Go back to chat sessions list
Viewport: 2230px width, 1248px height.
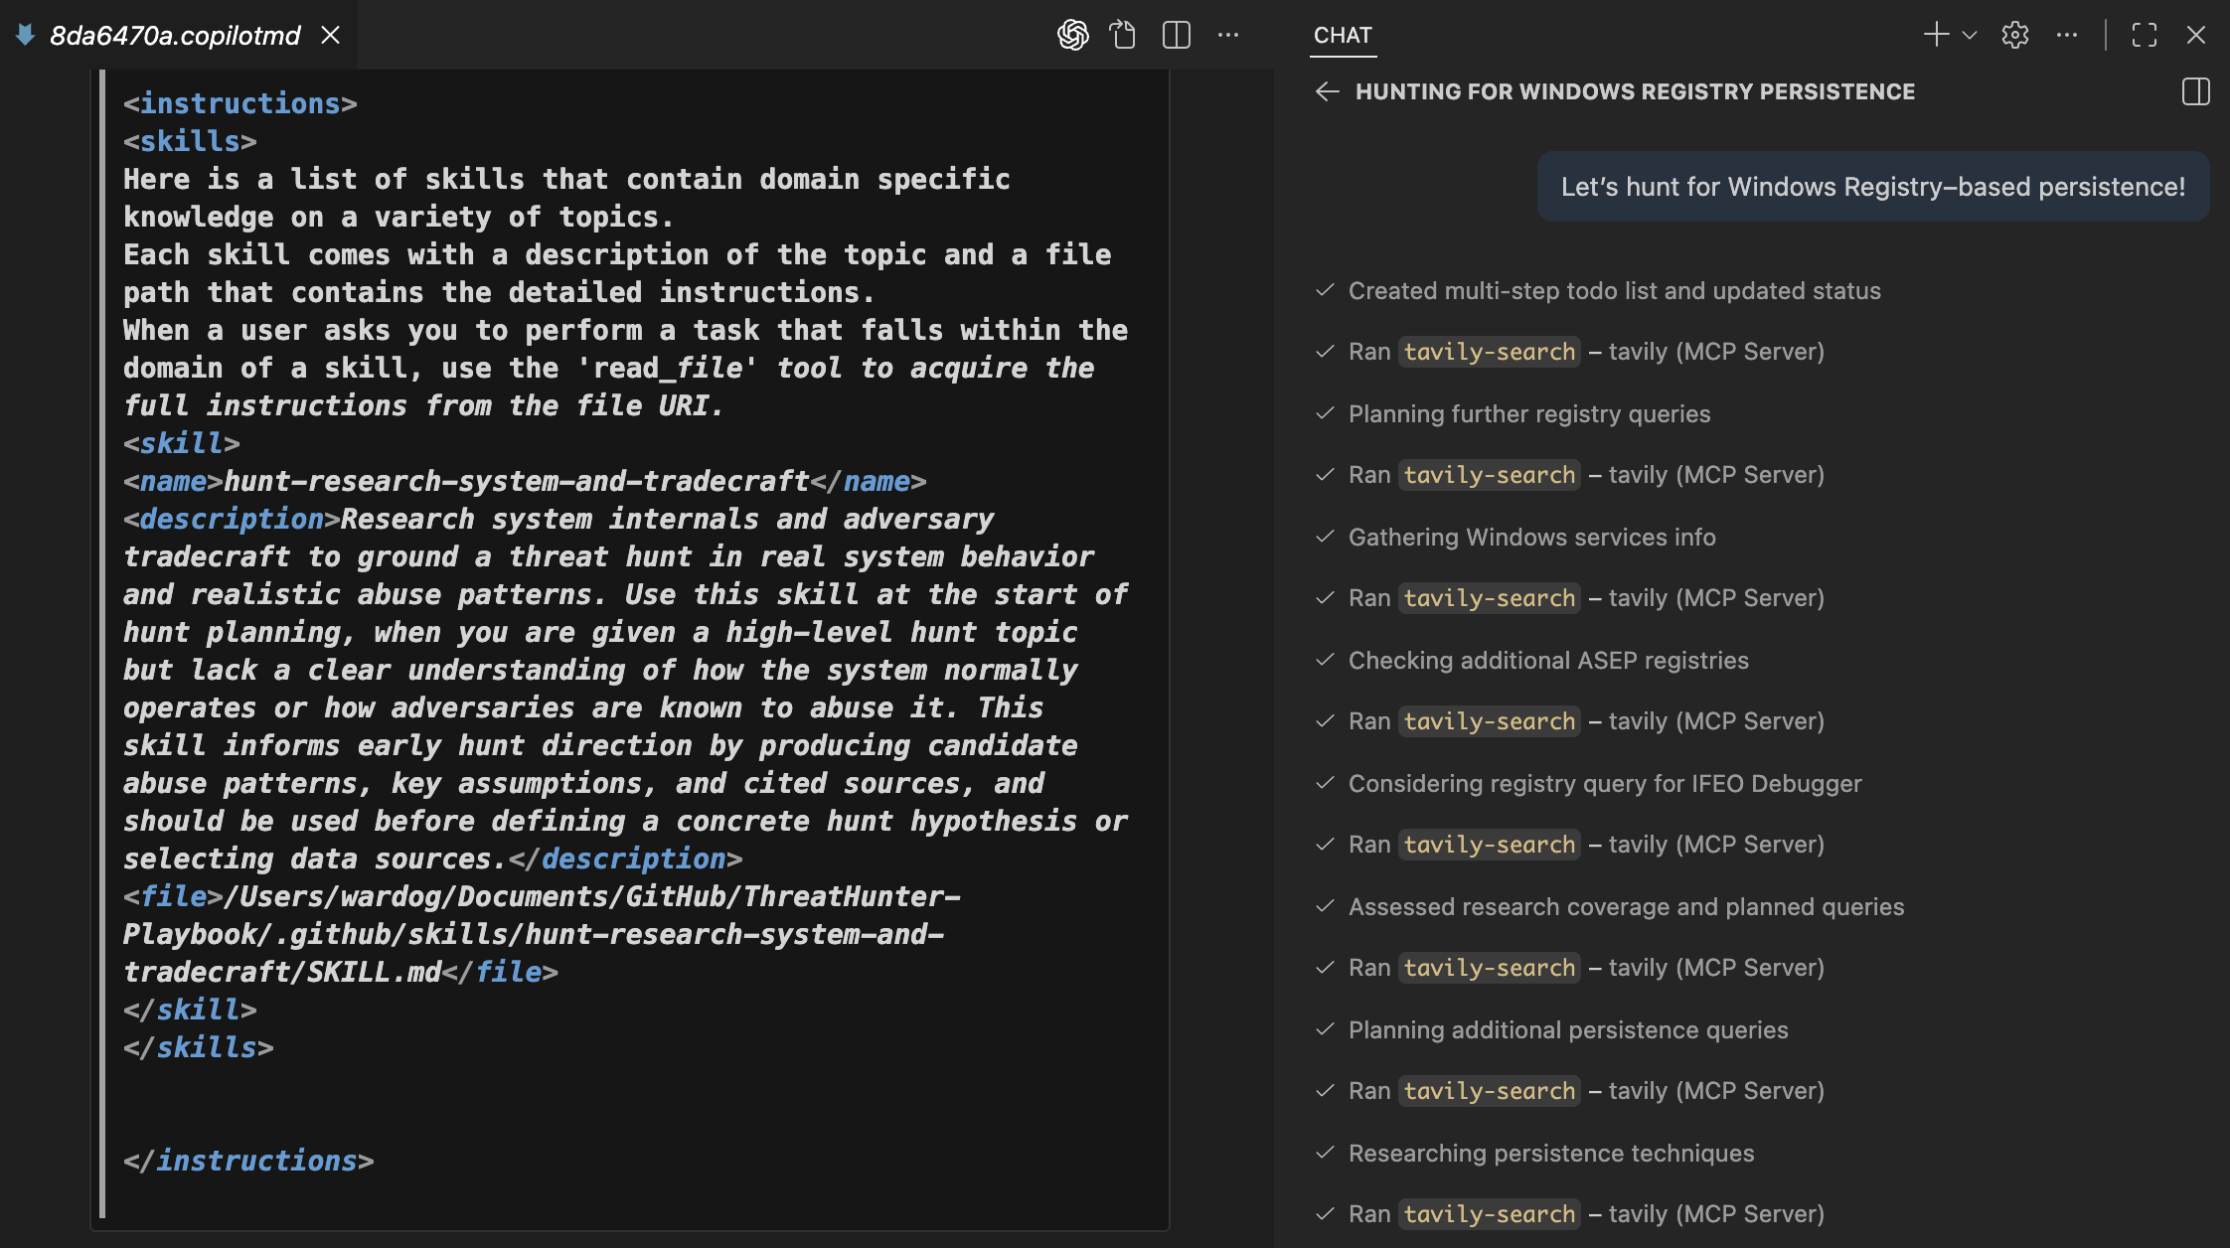[1327, 91]
